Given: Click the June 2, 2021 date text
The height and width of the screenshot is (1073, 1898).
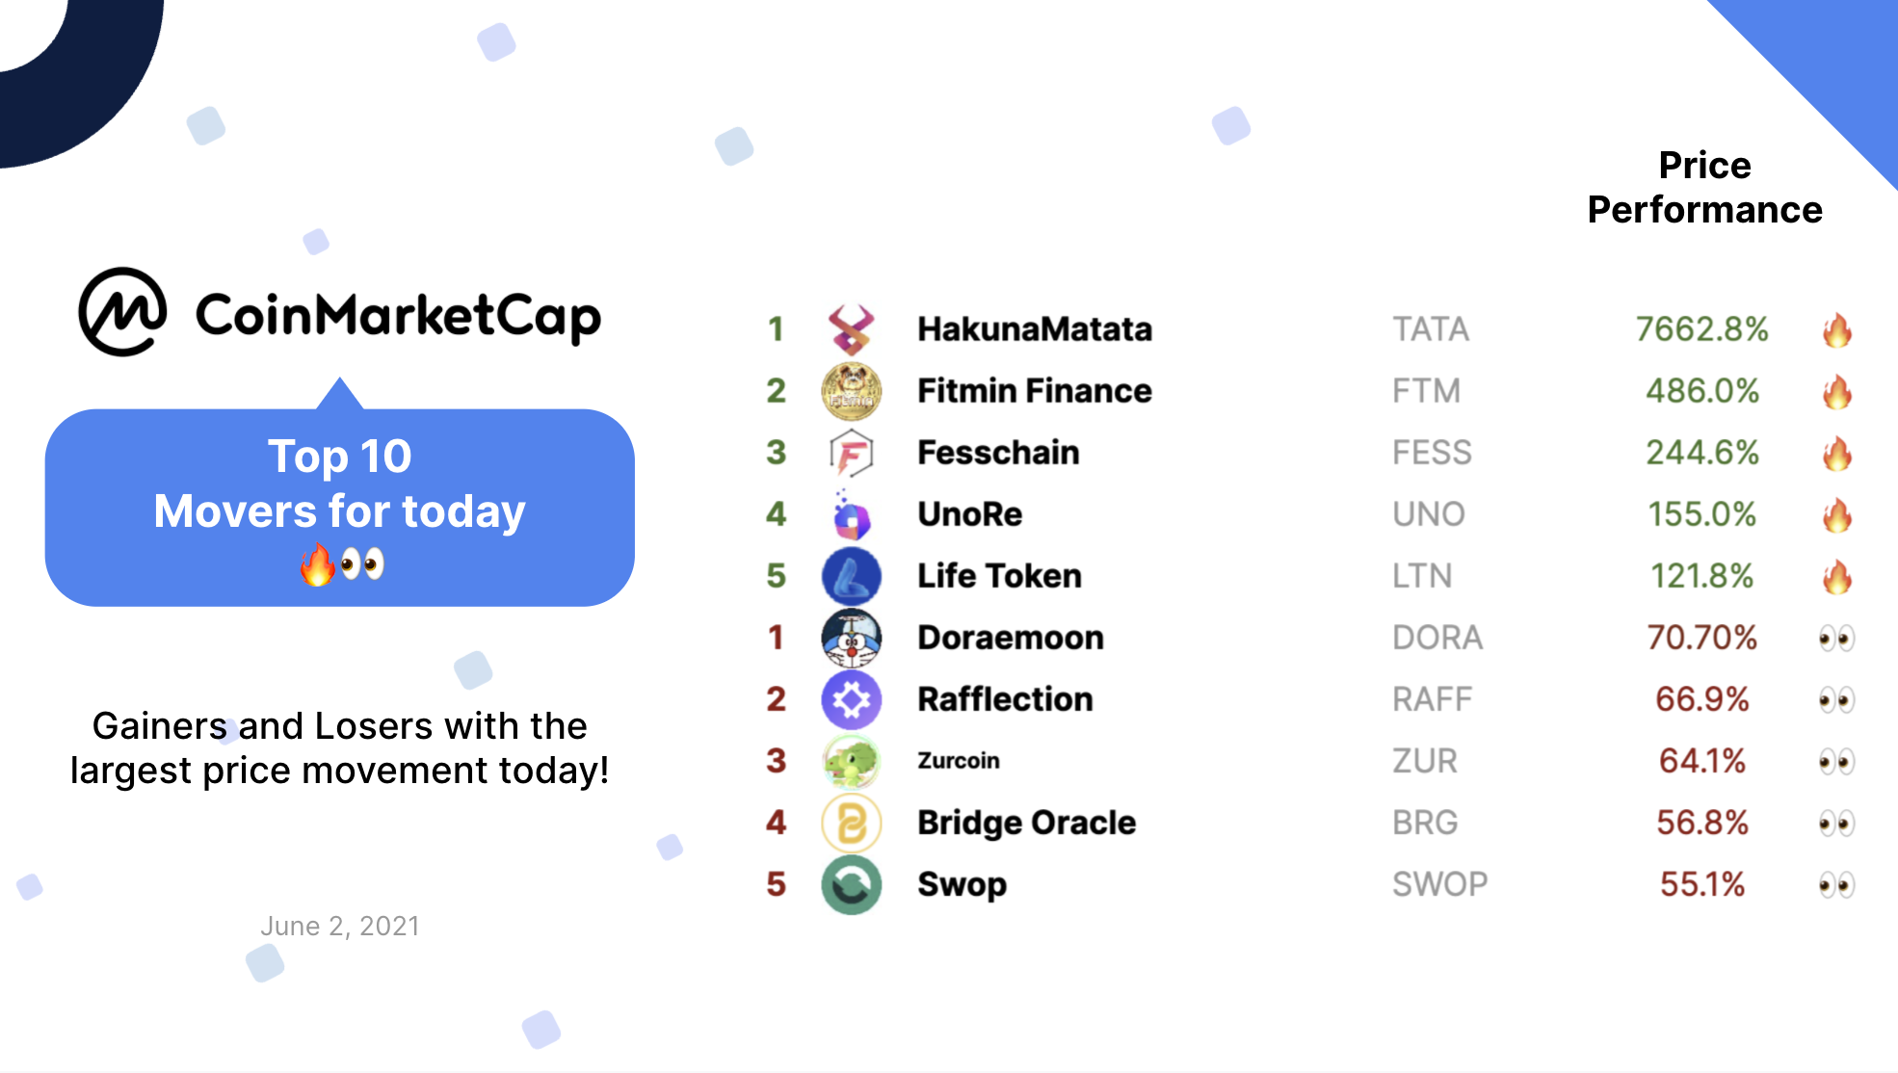Looking at the screenshot, I should (x=340, y=927).
